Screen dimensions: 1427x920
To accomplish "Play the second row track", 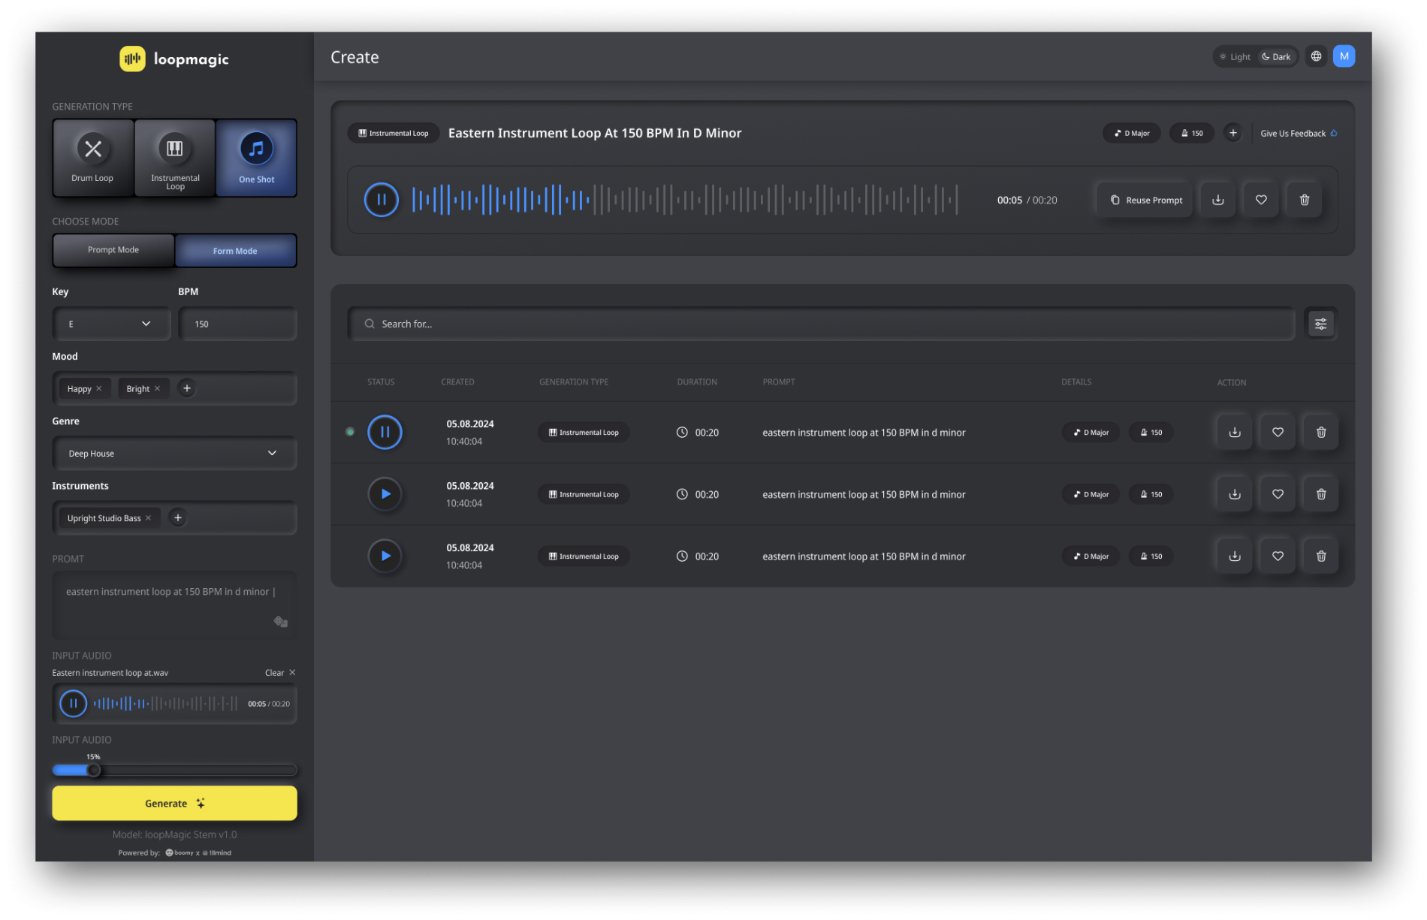I will point(385,494).
